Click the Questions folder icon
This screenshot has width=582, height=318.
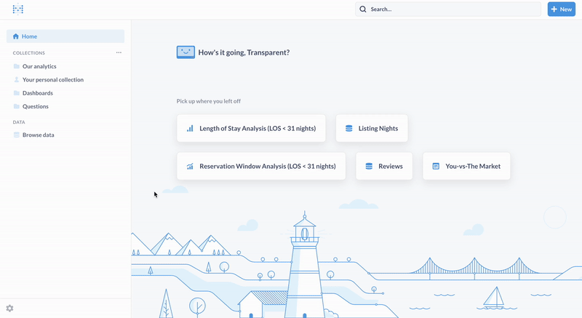click(16, 106)
